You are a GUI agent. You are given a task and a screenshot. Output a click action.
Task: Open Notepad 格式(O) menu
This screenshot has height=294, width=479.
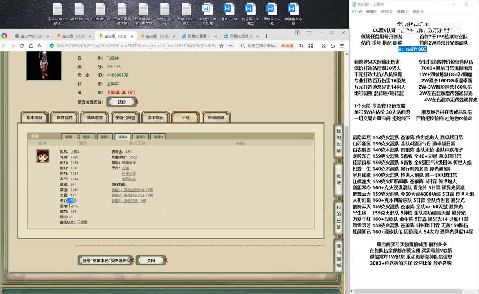(387, 11)
